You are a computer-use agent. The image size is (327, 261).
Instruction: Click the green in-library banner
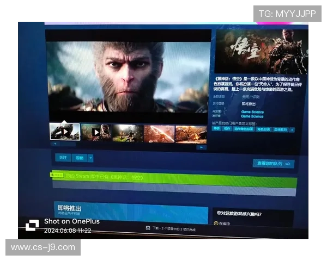pos(174,179)
